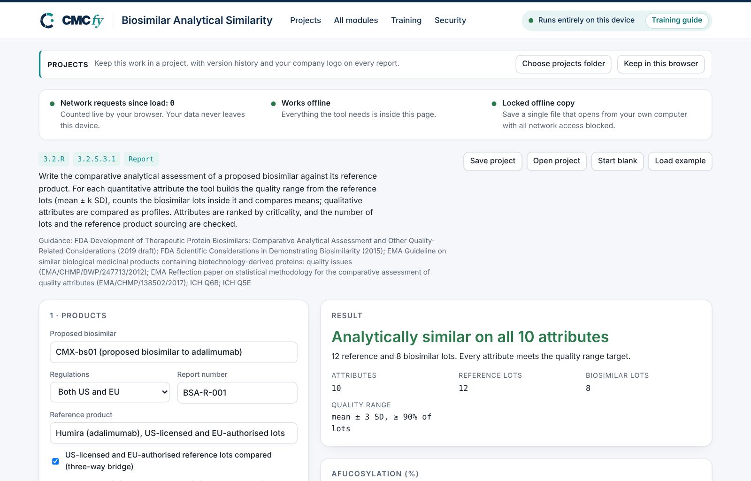This screenshot has width=751, height=481.
Task: Click 'Runs entirely on this device' indicator
Action: 582,20
